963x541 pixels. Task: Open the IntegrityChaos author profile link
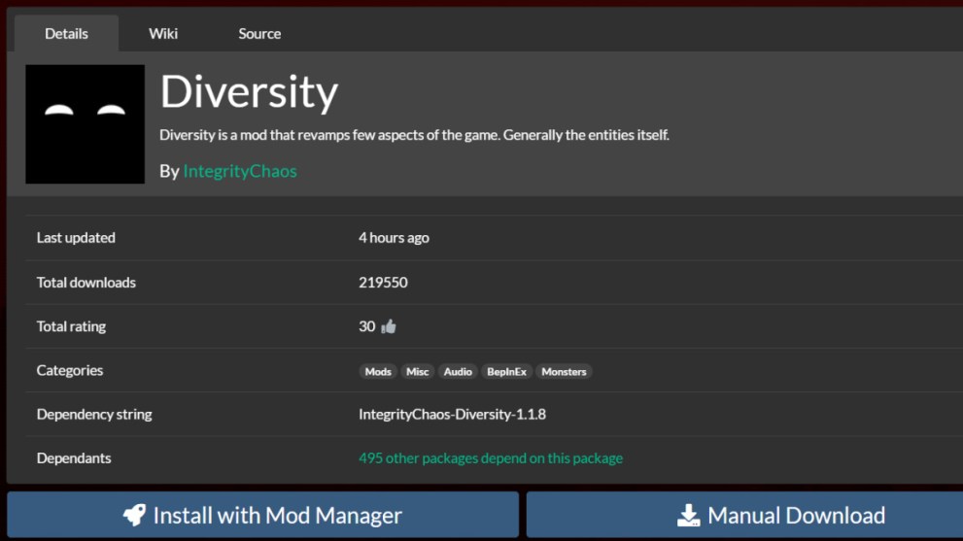pos(240,171)
